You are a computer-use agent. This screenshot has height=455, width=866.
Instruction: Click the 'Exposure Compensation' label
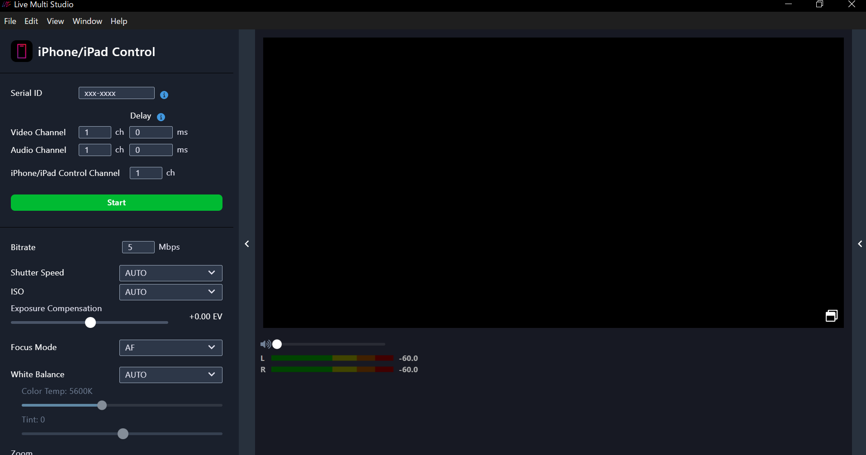pos(57,308)
